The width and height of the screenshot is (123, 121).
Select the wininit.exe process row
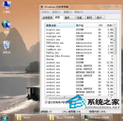(79, 39)
